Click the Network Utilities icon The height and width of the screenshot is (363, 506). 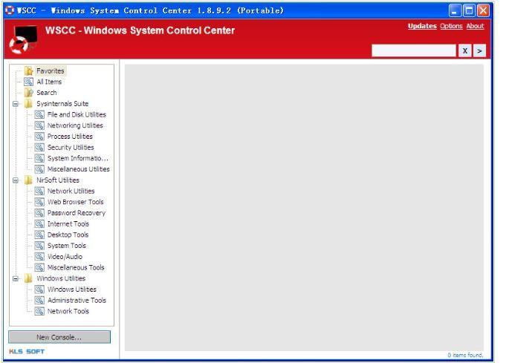click(x=39, y=192)
